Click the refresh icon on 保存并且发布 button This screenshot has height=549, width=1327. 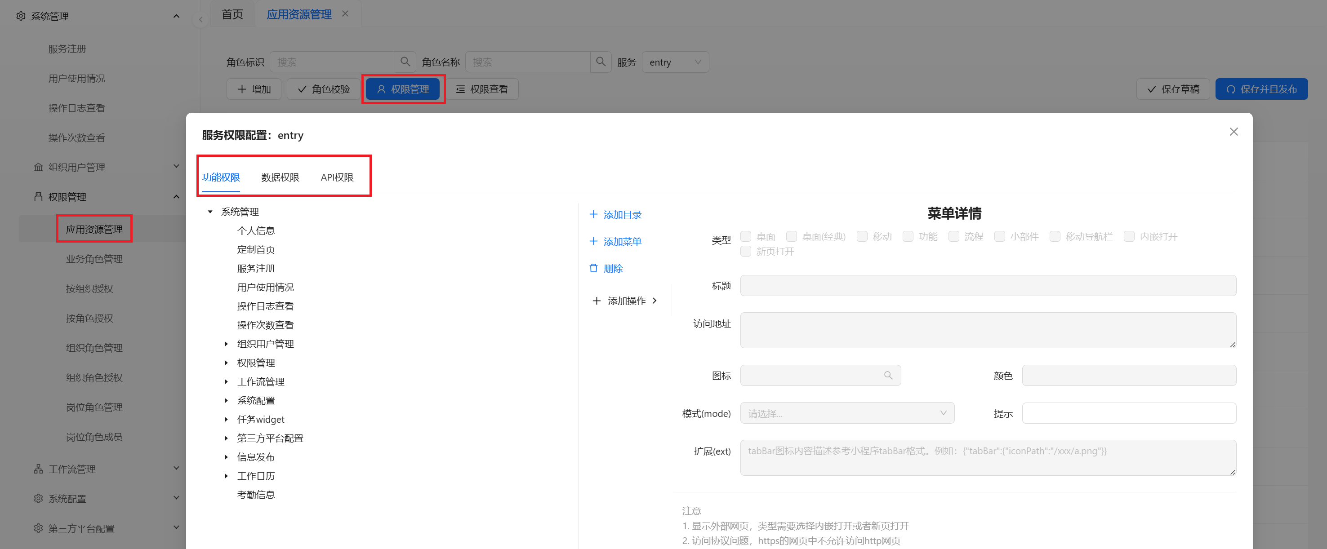point(1231,89)
